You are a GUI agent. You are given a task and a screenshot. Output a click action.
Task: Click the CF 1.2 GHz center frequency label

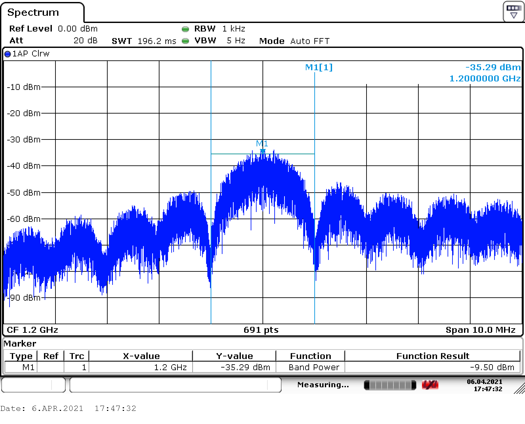tap(32, 330)
